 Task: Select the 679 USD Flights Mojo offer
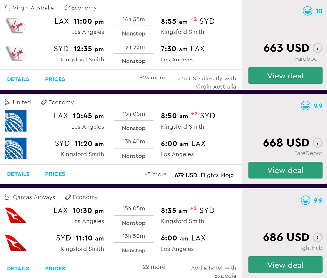click(x=204, y=175)
